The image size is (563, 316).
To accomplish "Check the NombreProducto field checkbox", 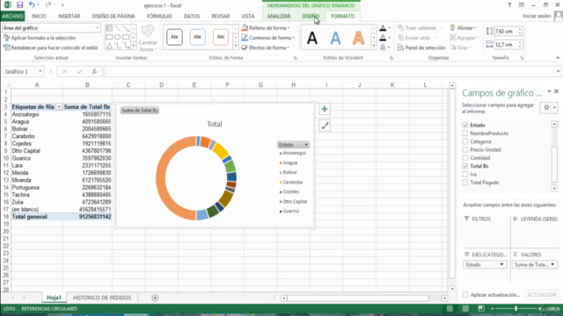I will [x=465, y=133].
